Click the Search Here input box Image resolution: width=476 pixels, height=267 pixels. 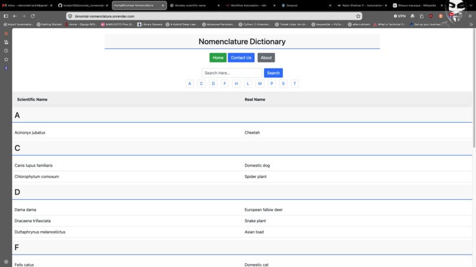(232, 73)
